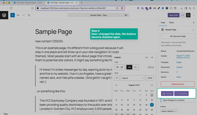Open publish date August 17, 2025 link
Screen dimensions: 197x115
click(x=183, y=57)
